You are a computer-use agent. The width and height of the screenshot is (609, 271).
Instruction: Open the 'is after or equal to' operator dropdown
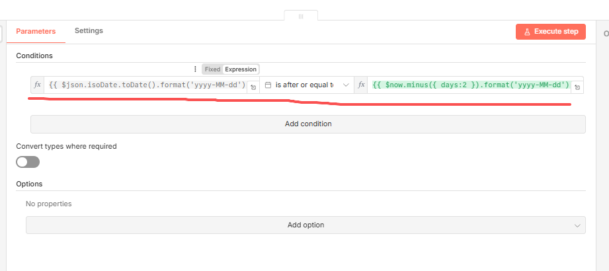tap(307, 85)
